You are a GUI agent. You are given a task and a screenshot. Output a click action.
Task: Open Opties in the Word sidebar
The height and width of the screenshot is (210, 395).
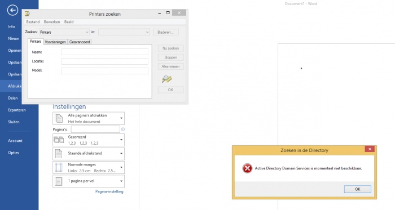pos(14,153)
